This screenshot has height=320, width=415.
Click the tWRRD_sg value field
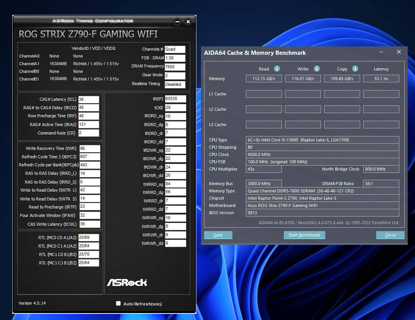click(176, 184)
